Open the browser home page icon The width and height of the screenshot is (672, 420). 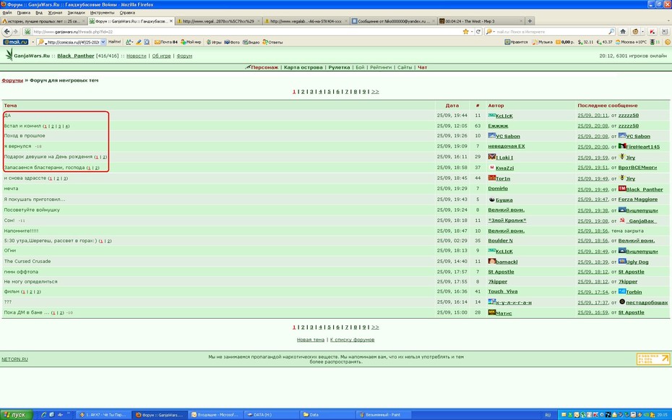pyautogui.click(x=623, y=32)
